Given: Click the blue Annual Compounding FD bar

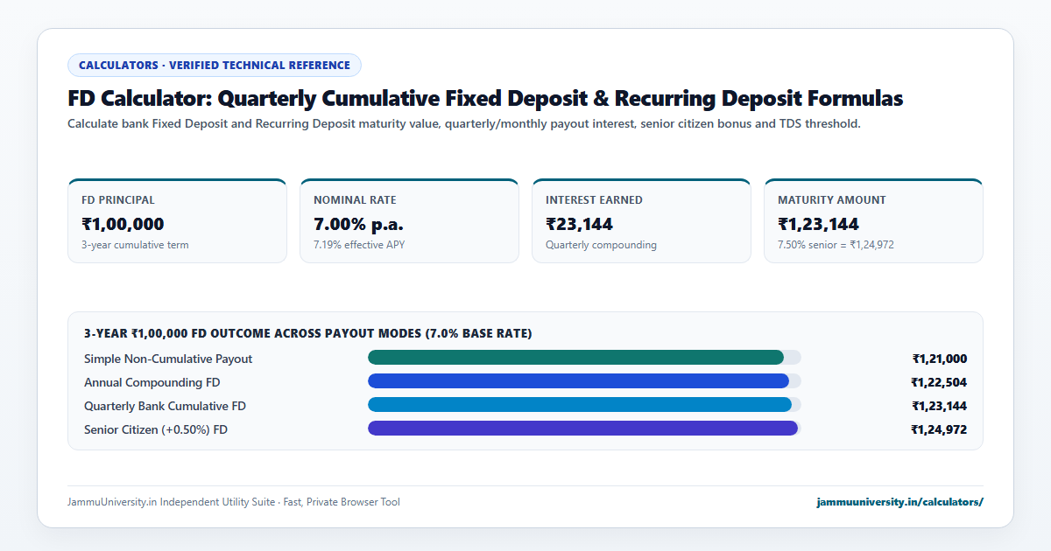Looking at the screenshot, I should tap(578, 380).
